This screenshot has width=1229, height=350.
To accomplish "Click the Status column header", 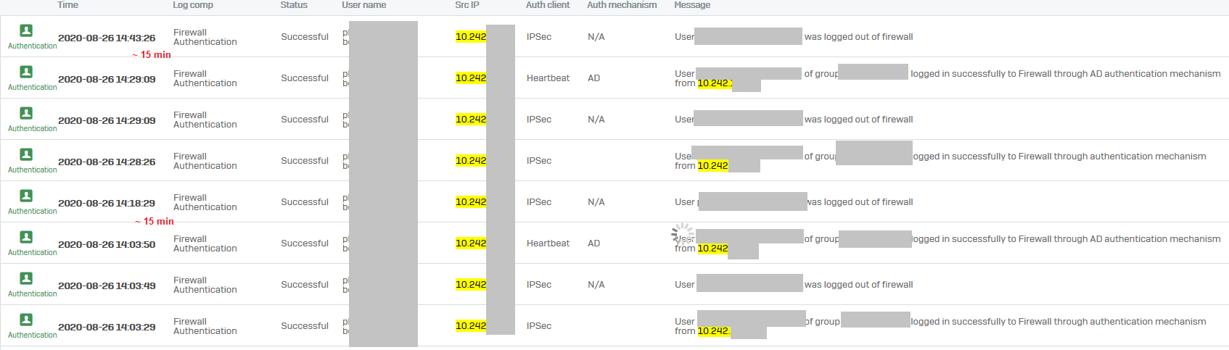I will pyautogui.click(x=294, y=5).
